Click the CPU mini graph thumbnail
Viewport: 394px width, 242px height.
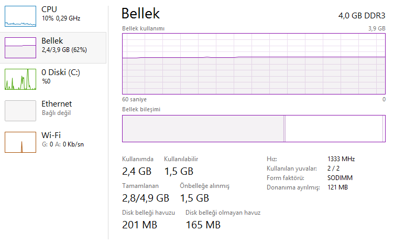(20, 16)
